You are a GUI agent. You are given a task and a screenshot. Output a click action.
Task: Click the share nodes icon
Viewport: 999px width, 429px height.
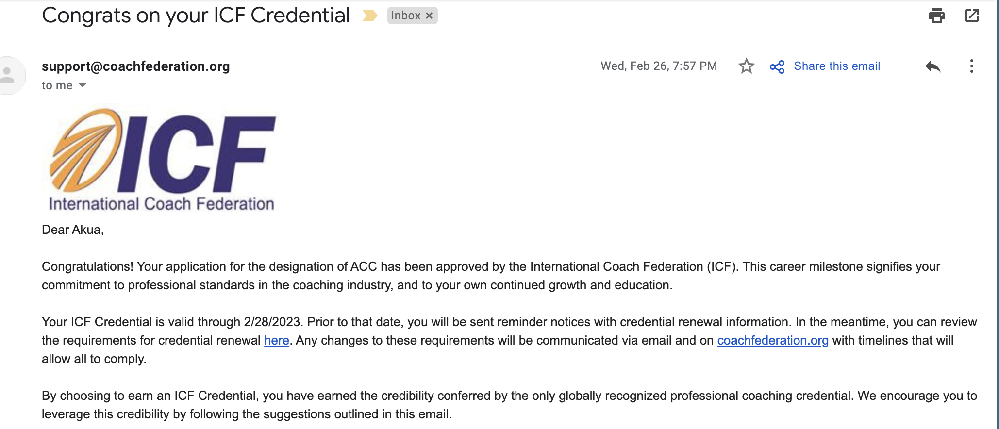pyautogui.click(x=777, y=66)
